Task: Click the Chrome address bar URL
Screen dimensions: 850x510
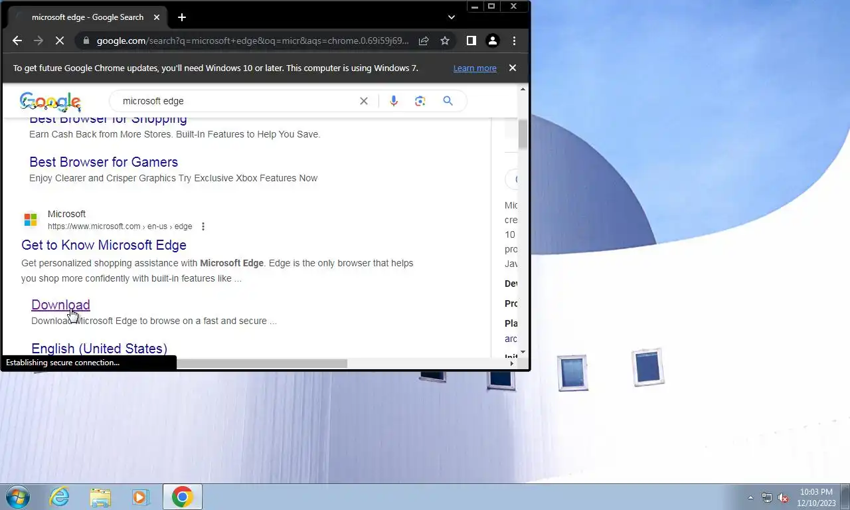Action: [252, 41]
